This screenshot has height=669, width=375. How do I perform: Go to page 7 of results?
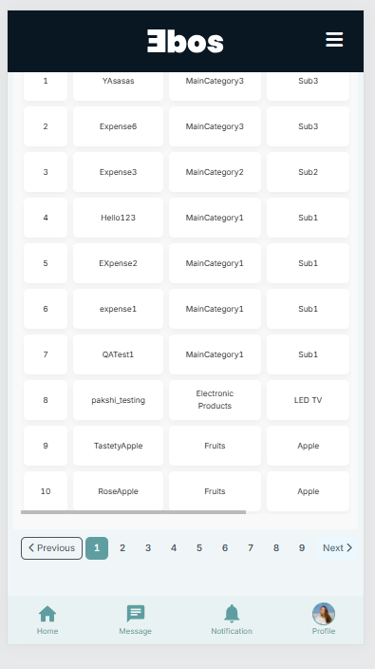251,547
